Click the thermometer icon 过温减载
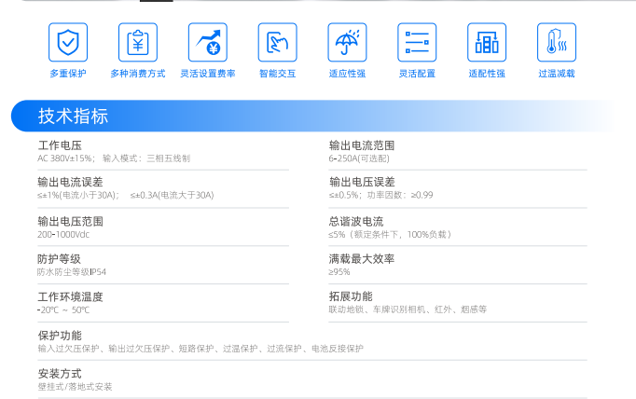 click(x=557, y=43)
